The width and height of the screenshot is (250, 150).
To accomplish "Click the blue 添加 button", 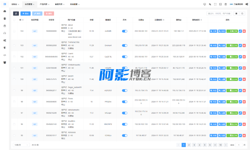I will point(26,13).
